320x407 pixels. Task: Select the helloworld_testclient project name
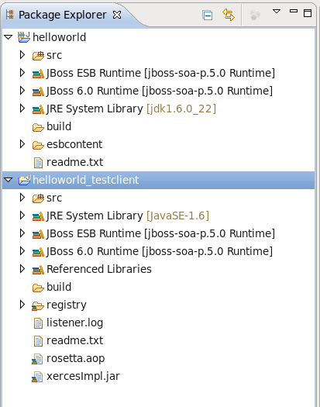tap(86, 180)
